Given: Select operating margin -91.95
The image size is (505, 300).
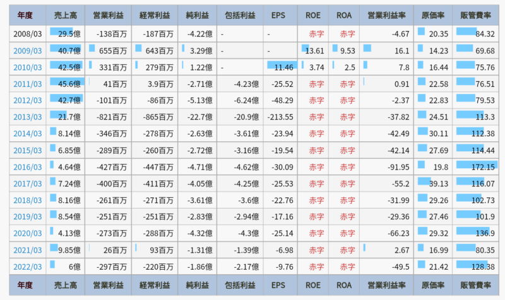Looking at the screenshot, I should coord(398,167).
